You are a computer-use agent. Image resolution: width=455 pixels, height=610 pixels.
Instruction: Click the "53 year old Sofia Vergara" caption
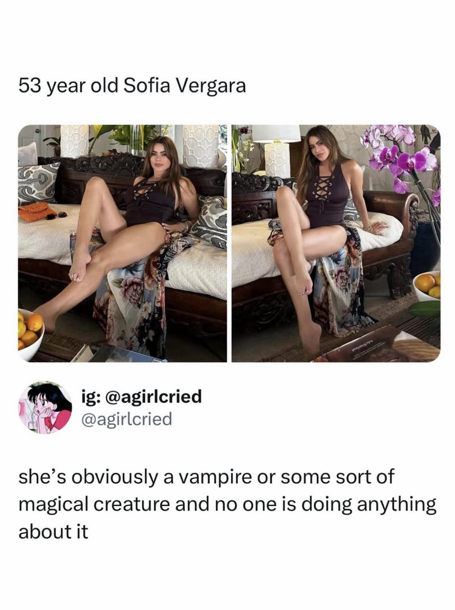(132, 85)
